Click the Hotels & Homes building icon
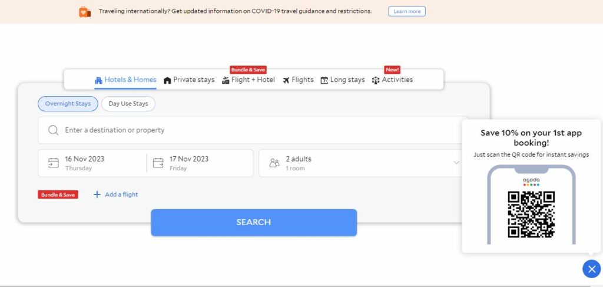The width and height of the screenshot is (603, 287). [x=98, y=80]
